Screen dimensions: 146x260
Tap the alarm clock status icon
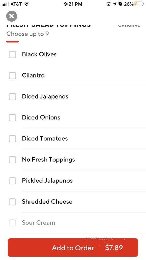[x=120, y=4]
